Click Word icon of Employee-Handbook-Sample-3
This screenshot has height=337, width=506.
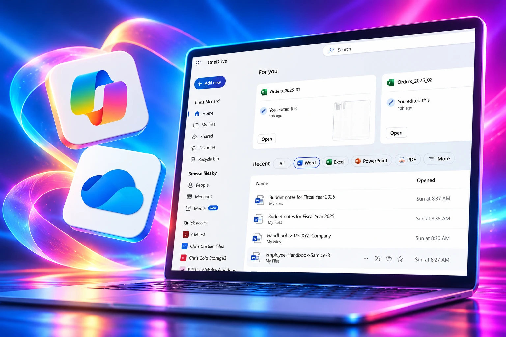coord(255,258)
